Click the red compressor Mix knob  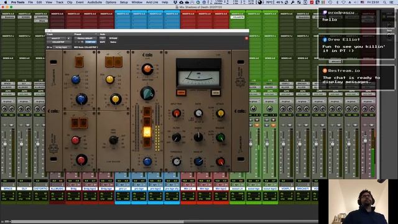tap(220, 162)
